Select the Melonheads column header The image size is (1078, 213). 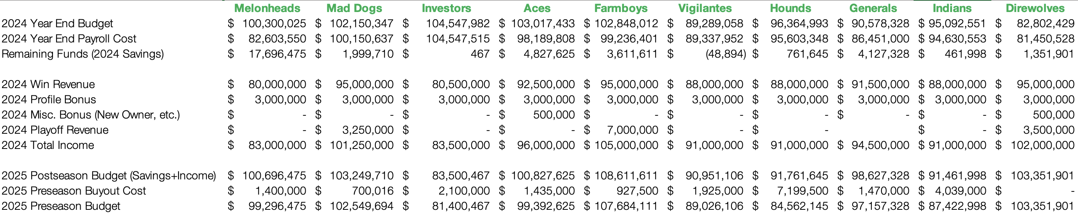[267, 8]
